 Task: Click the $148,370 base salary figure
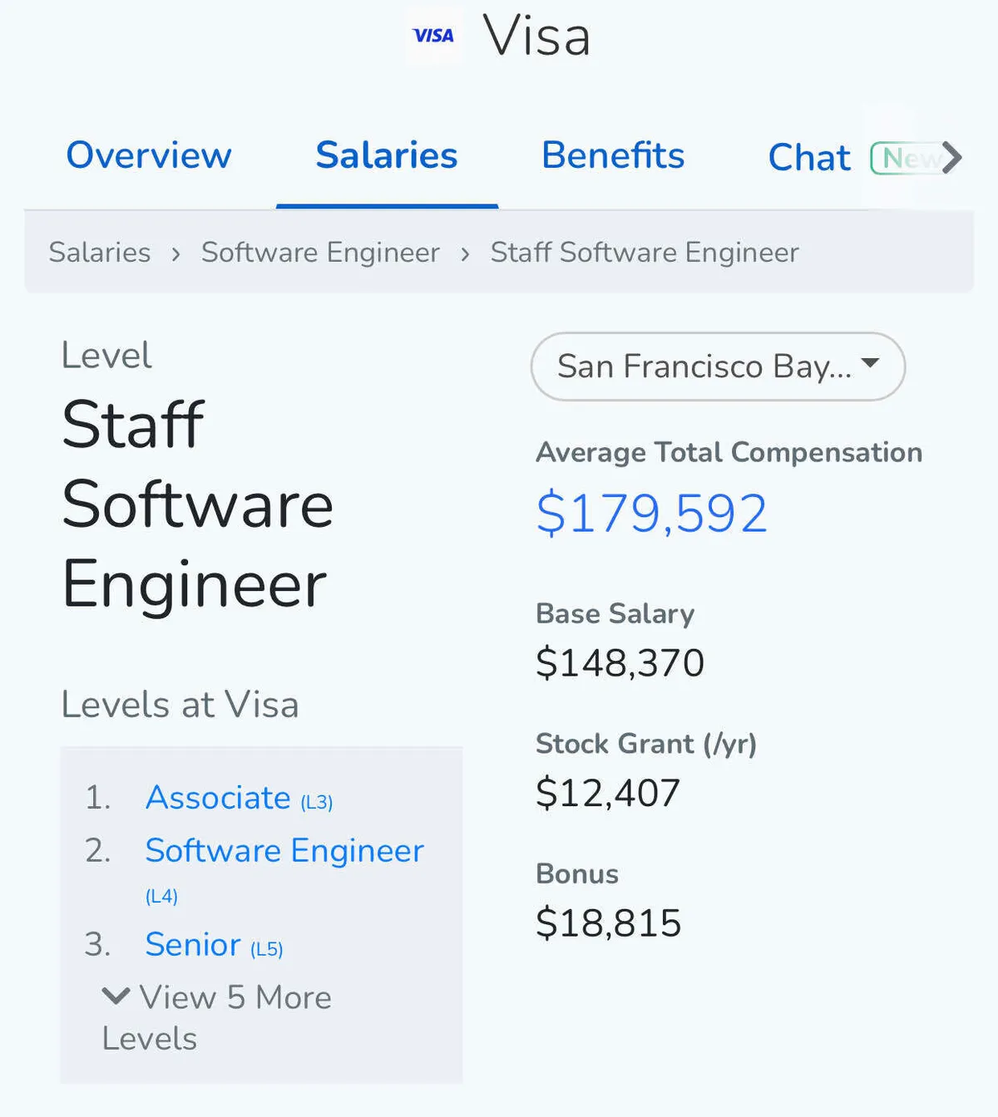pos(620,663)
